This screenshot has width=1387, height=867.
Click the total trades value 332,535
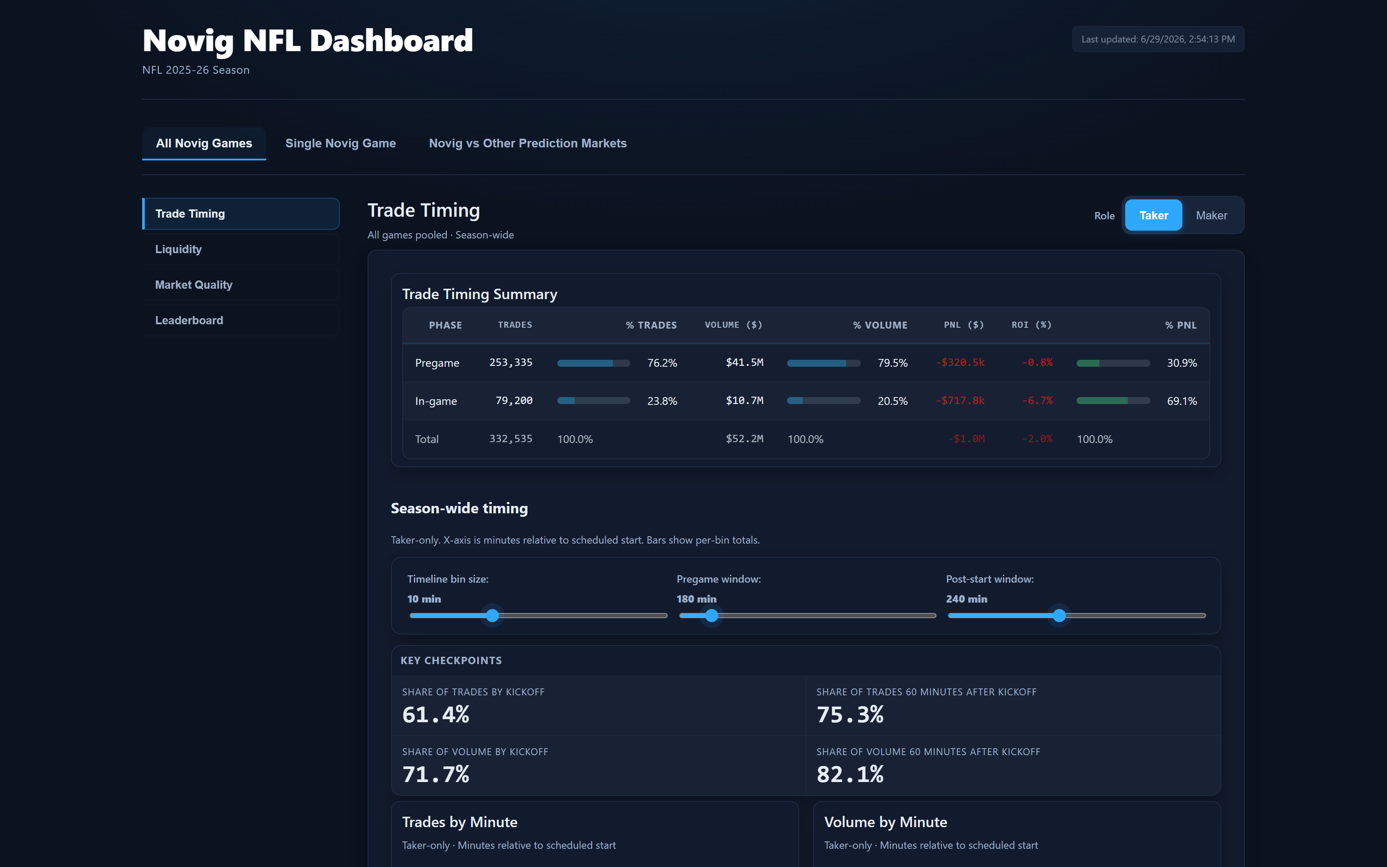pyautogui.click(x=511, y=439)
